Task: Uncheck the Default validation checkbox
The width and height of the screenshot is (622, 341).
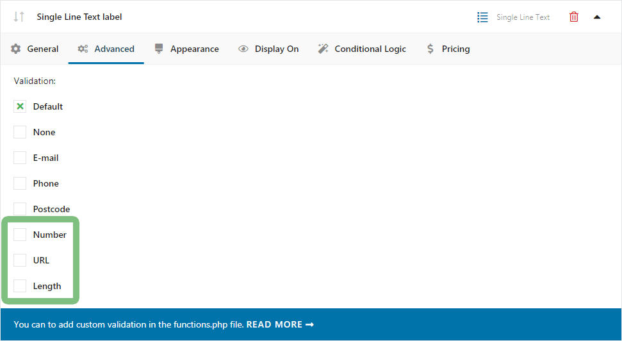Action: pos(20,107)
